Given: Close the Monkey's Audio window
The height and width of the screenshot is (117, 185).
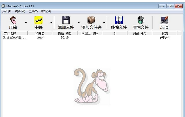Looking at the screenshot, I should [178, 6].
